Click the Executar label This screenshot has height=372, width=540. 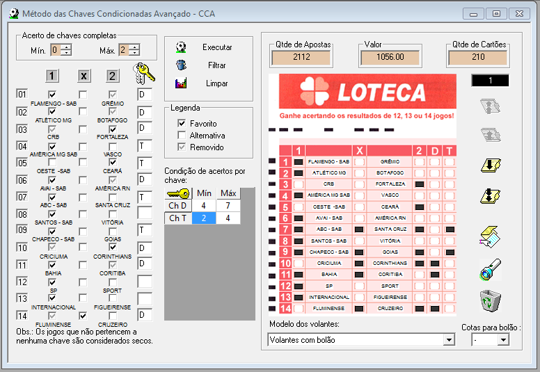click(217, 47)
